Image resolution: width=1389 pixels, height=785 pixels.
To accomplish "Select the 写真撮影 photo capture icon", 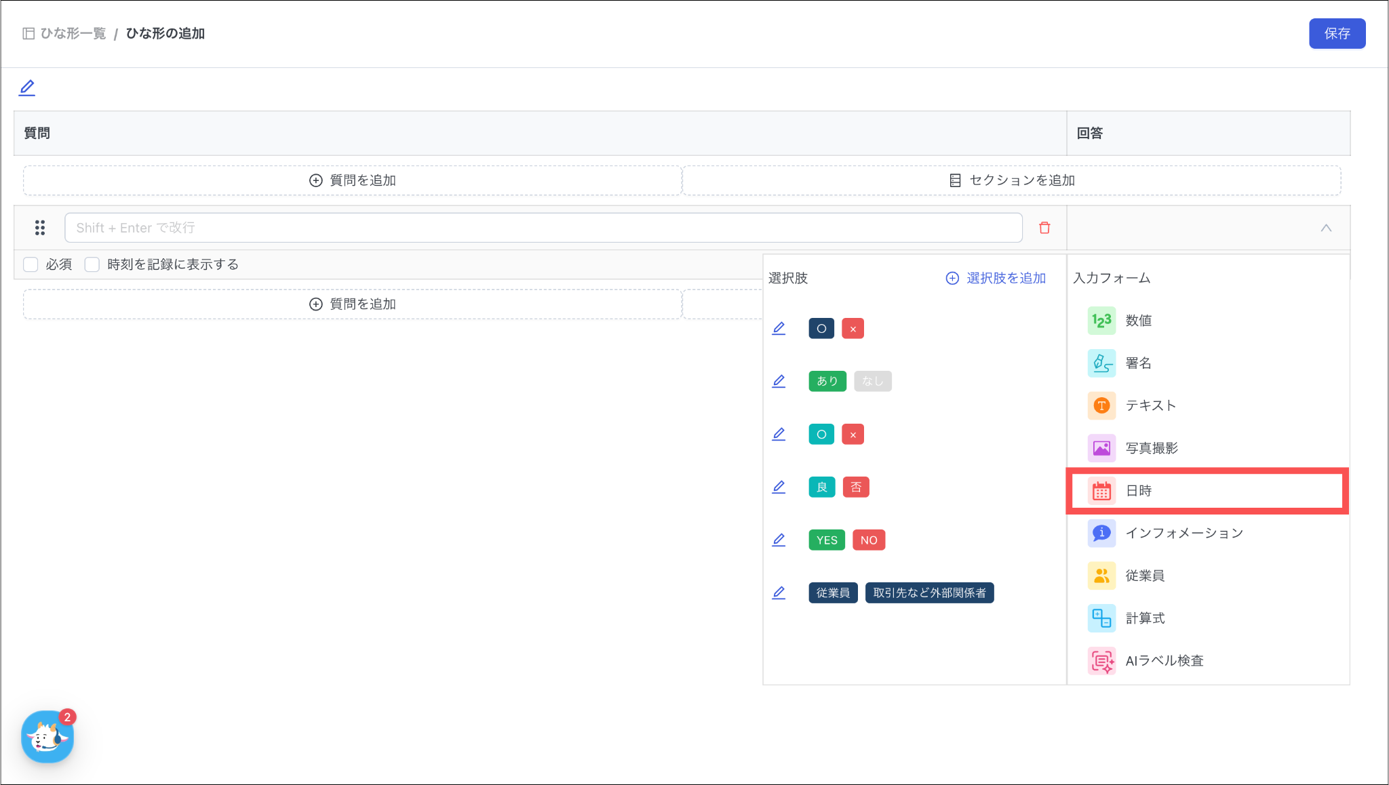I will (1101, 448).
